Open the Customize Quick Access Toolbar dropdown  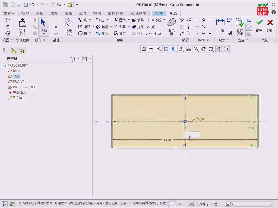pyautogui.click(x=77, y=5)
